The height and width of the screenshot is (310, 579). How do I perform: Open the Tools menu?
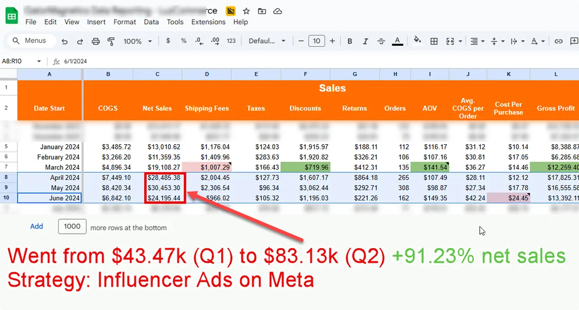175,22
